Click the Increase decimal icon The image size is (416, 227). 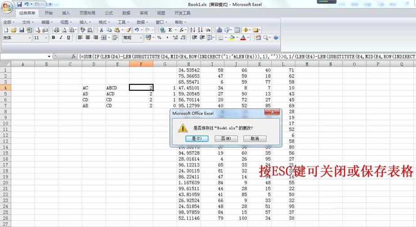pyautogui.click(x=175, y=37)
